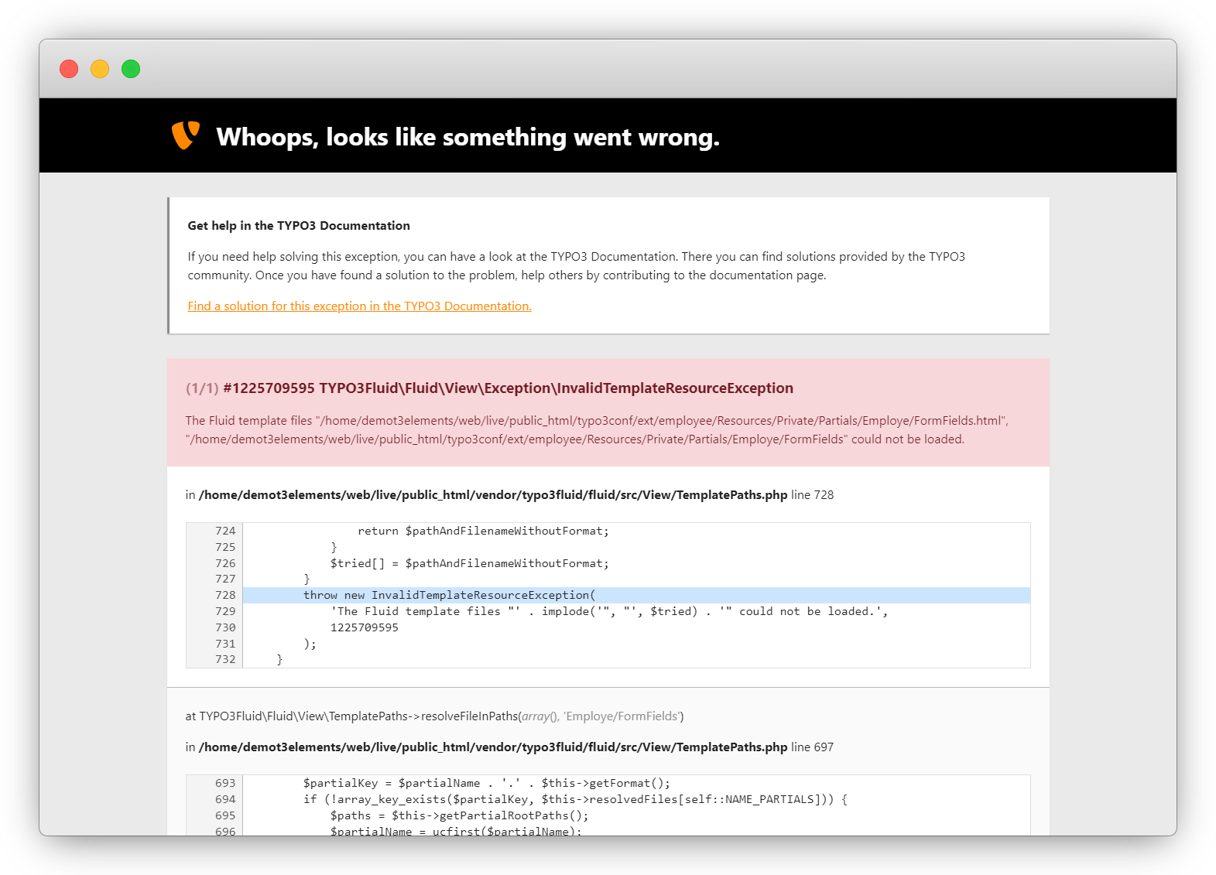Click line number 724 in the code gutter
Viewport: 1216px width, 875px height.
[x=225, y=531]
